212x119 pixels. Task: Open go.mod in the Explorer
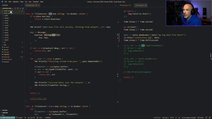(x=12, y=47)
